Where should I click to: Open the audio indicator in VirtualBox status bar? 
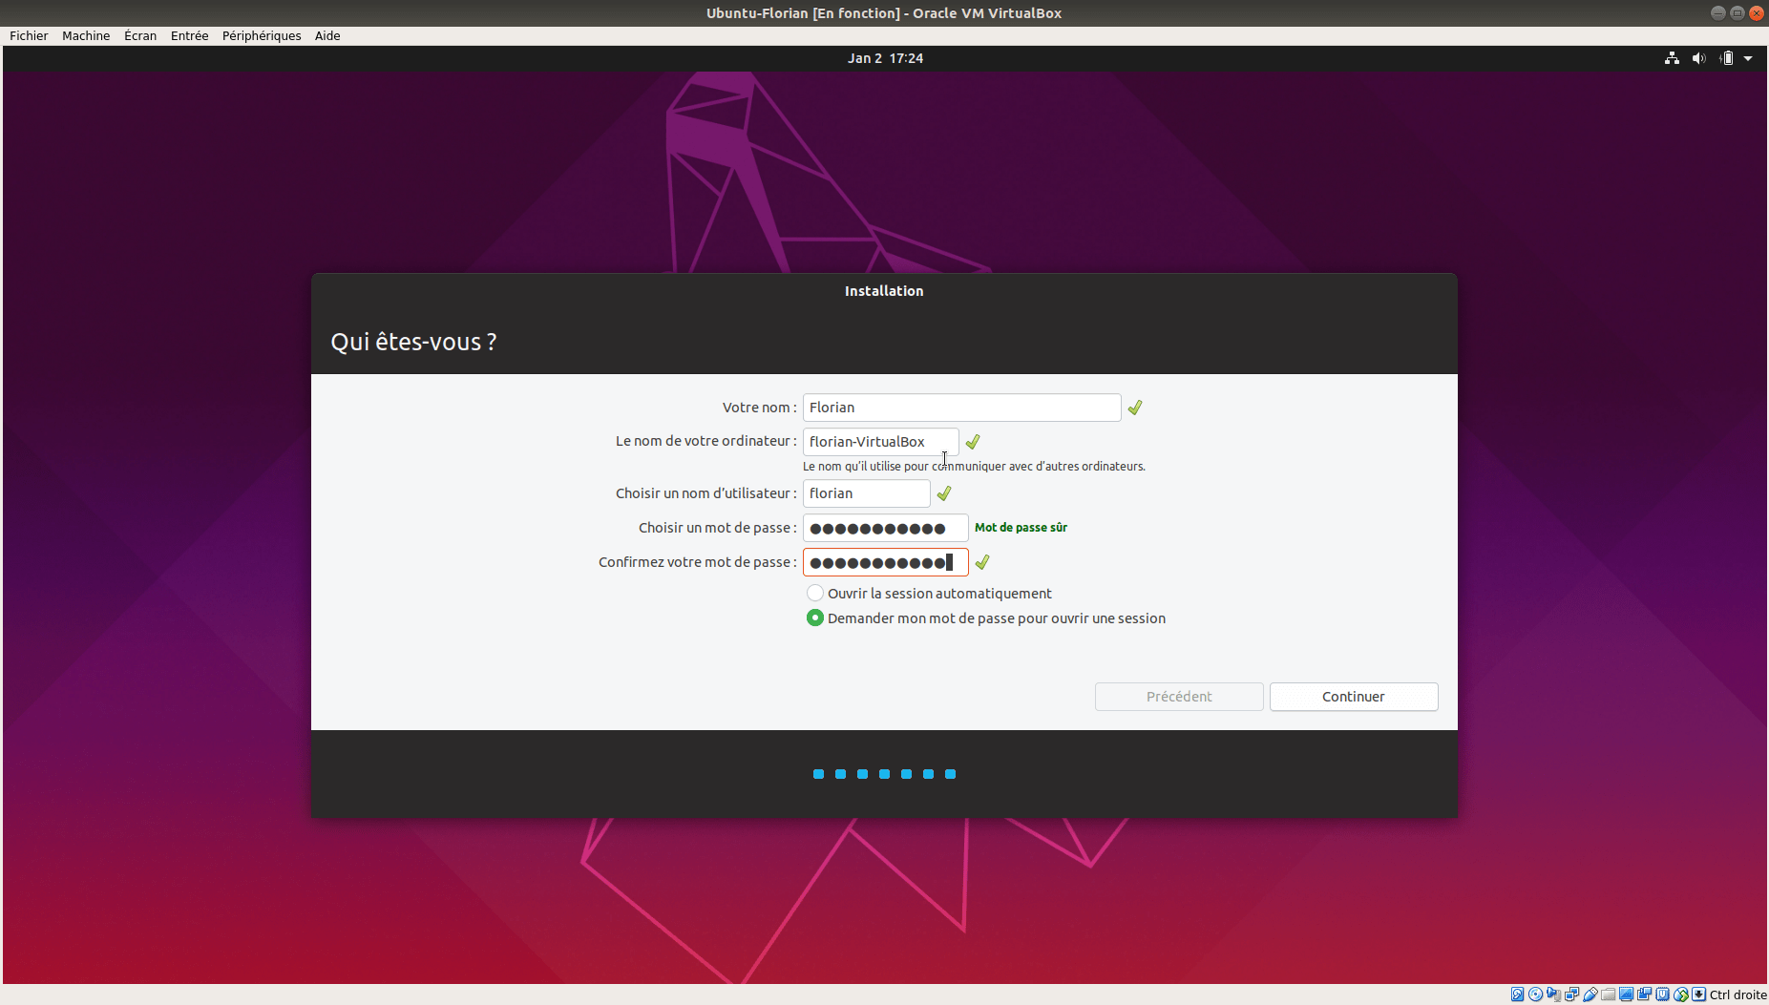tap(1553, 995)
